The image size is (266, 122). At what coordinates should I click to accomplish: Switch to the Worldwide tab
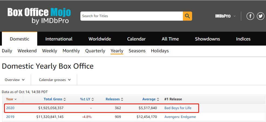click(x=100, y=39)
